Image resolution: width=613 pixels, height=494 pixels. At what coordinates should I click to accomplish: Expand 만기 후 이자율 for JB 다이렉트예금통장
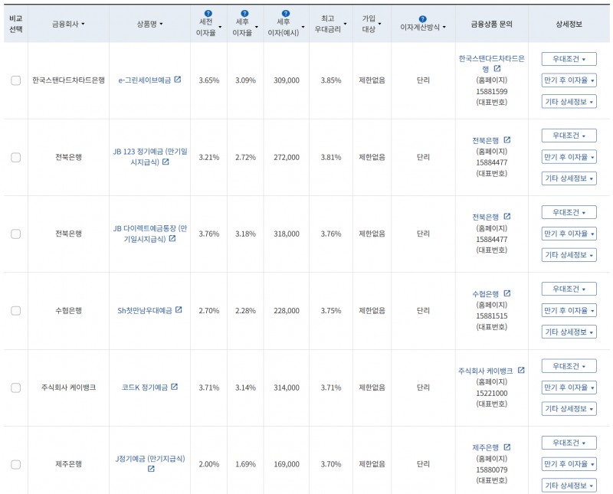(x=569, y=234)
